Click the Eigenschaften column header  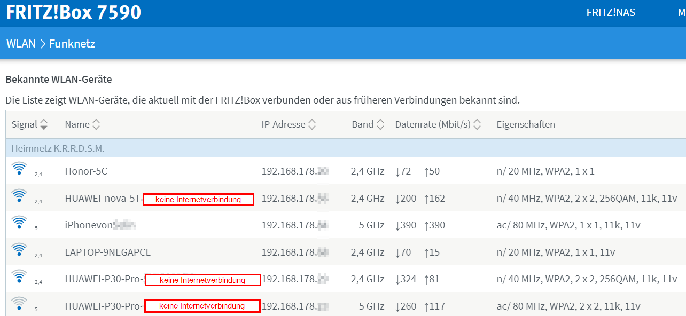[x=526, y=124]
